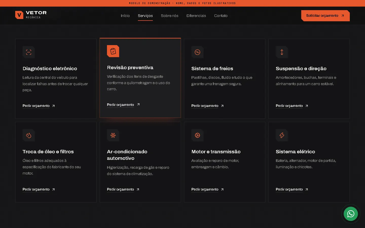Screen dimensions: 365x228
Task: Click the Troca de óleo e filtros heading
Action: (x=48, y=152)
